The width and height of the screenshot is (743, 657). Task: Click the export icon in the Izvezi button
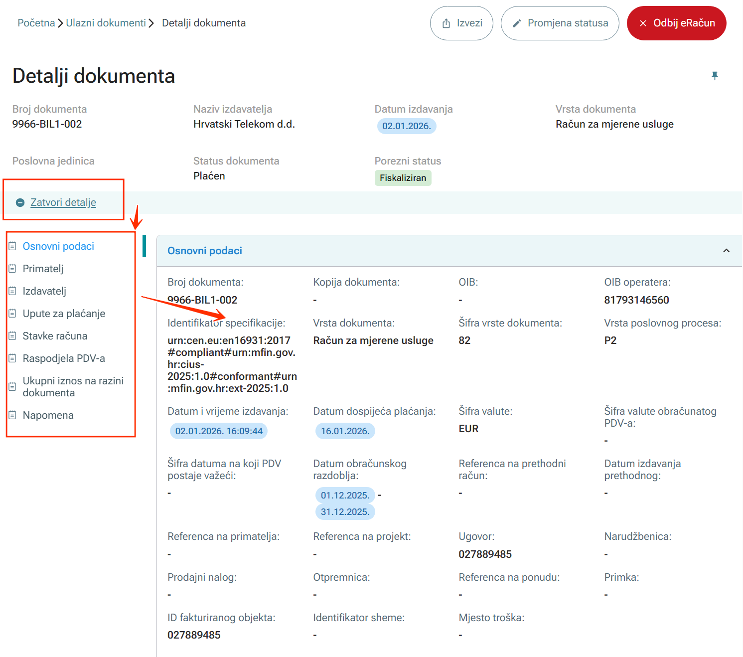click(x=446, y=23)
